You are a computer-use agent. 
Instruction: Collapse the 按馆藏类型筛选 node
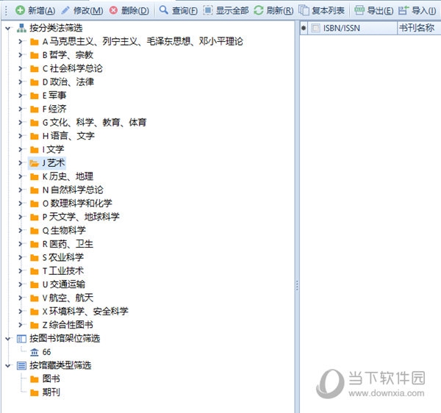tap(8, 366)
